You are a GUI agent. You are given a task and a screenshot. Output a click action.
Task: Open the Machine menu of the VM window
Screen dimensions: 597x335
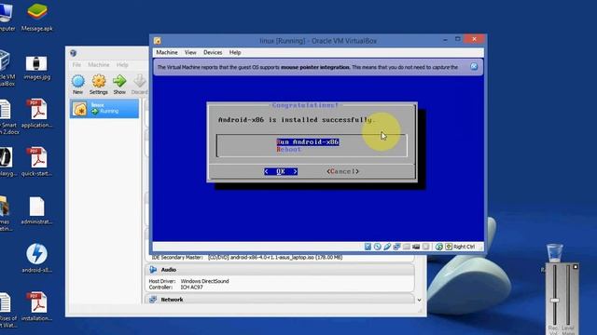click(167, 52)
